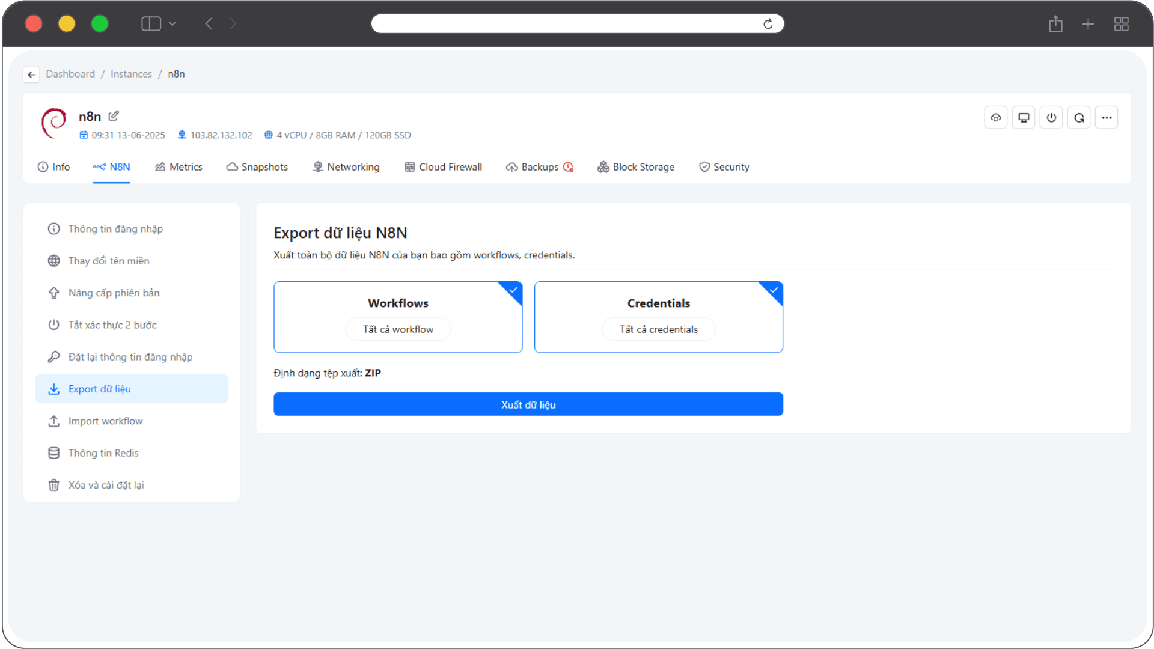Click the Định dạng tệp xuất: ZIP label
The width and height of the screenshot is (1154, 649).
pos(327,373)
